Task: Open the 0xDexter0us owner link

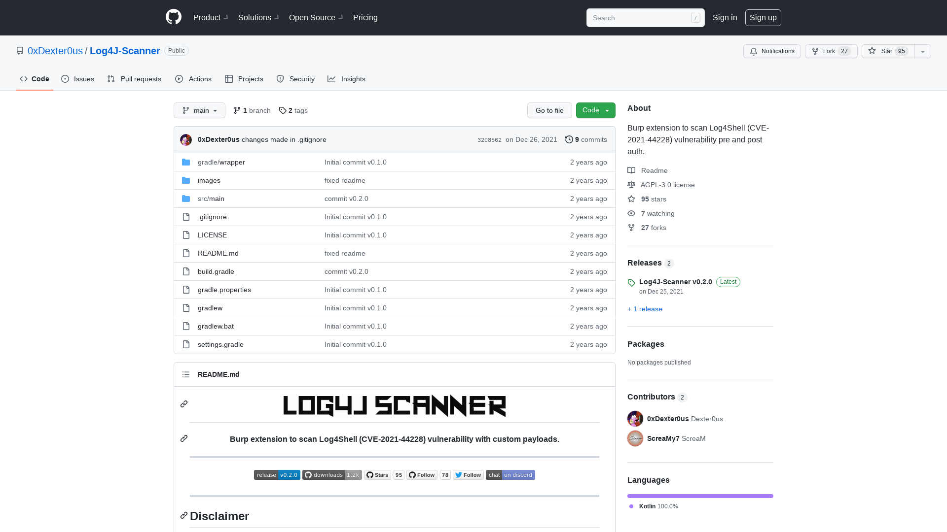Action: tap(55, 51)
